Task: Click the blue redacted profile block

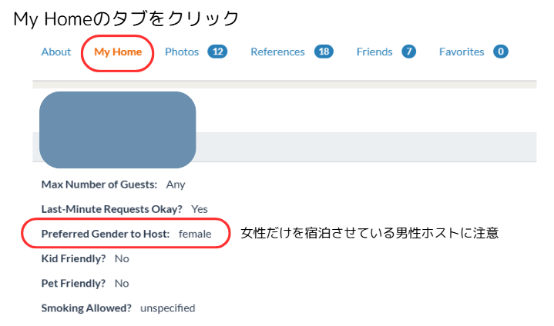Action: 118,130
